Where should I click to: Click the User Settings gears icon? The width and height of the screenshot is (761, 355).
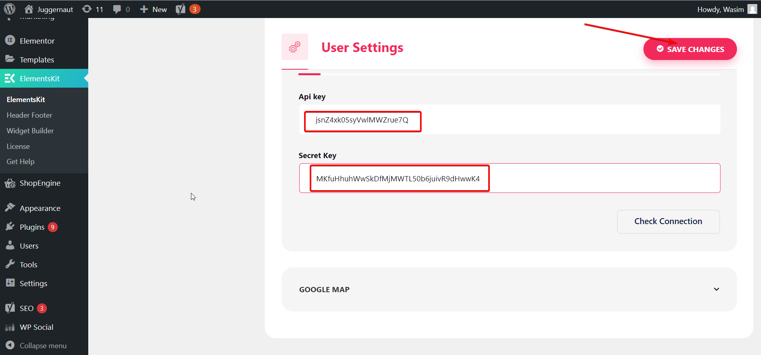(295, 47)
